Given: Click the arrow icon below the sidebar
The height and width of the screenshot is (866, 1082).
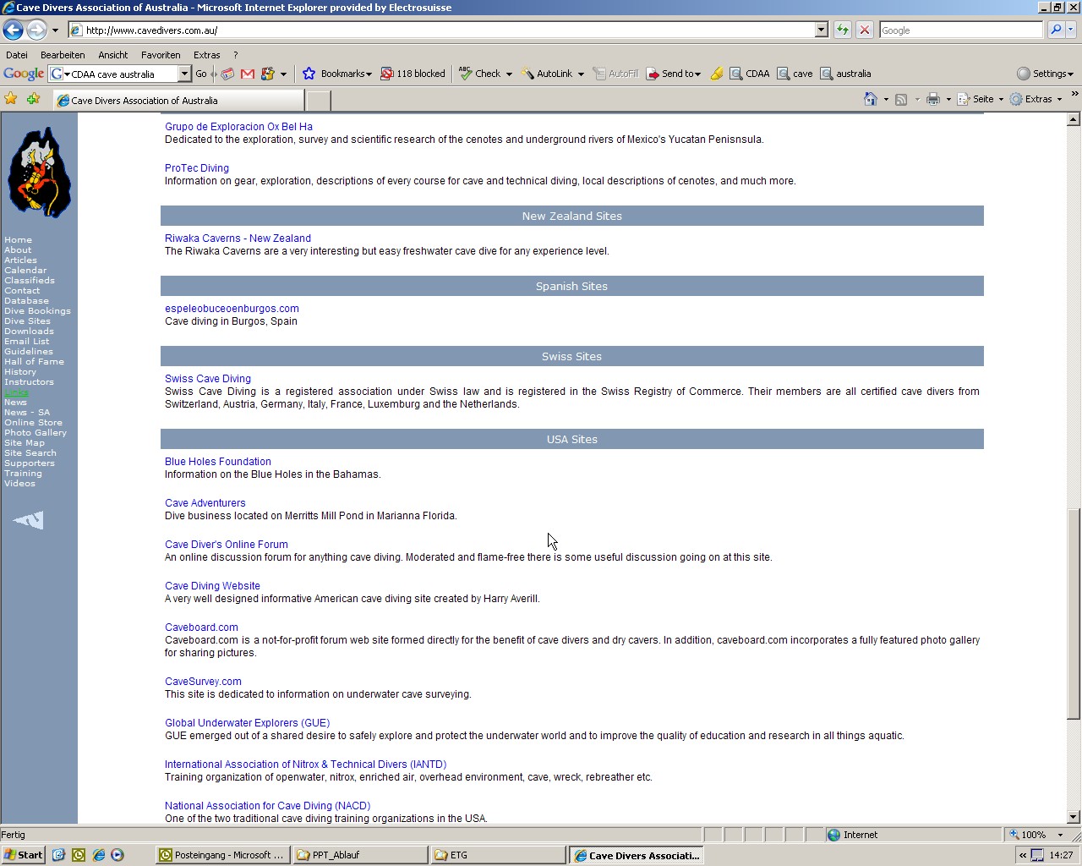Looking at the screenshot, I should click(29, 520).
